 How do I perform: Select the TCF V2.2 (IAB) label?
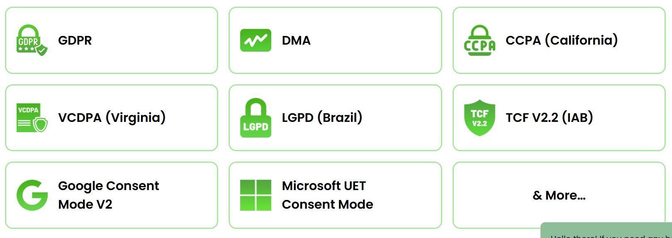click(549, 118)
